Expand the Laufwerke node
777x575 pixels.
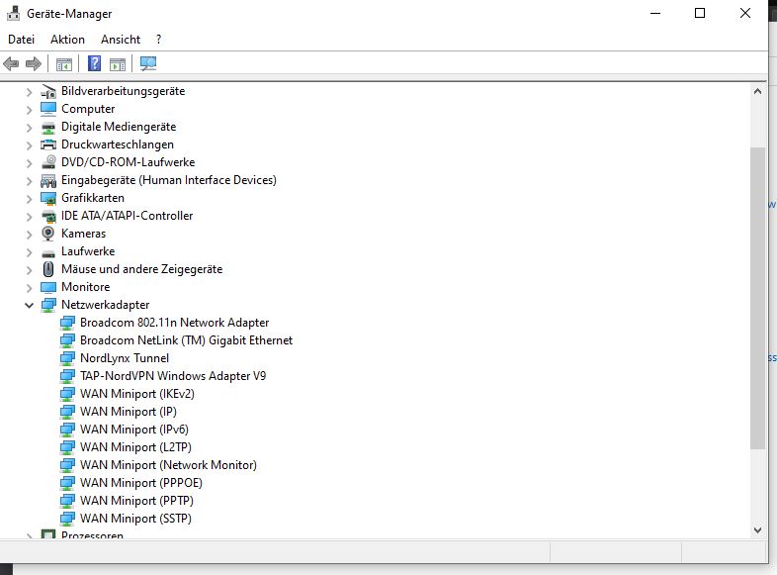29,252
